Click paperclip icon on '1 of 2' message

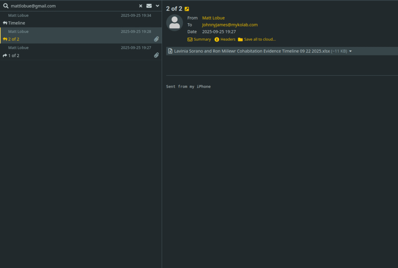[156, 55]
